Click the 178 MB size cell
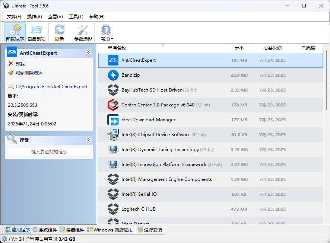 239,105
